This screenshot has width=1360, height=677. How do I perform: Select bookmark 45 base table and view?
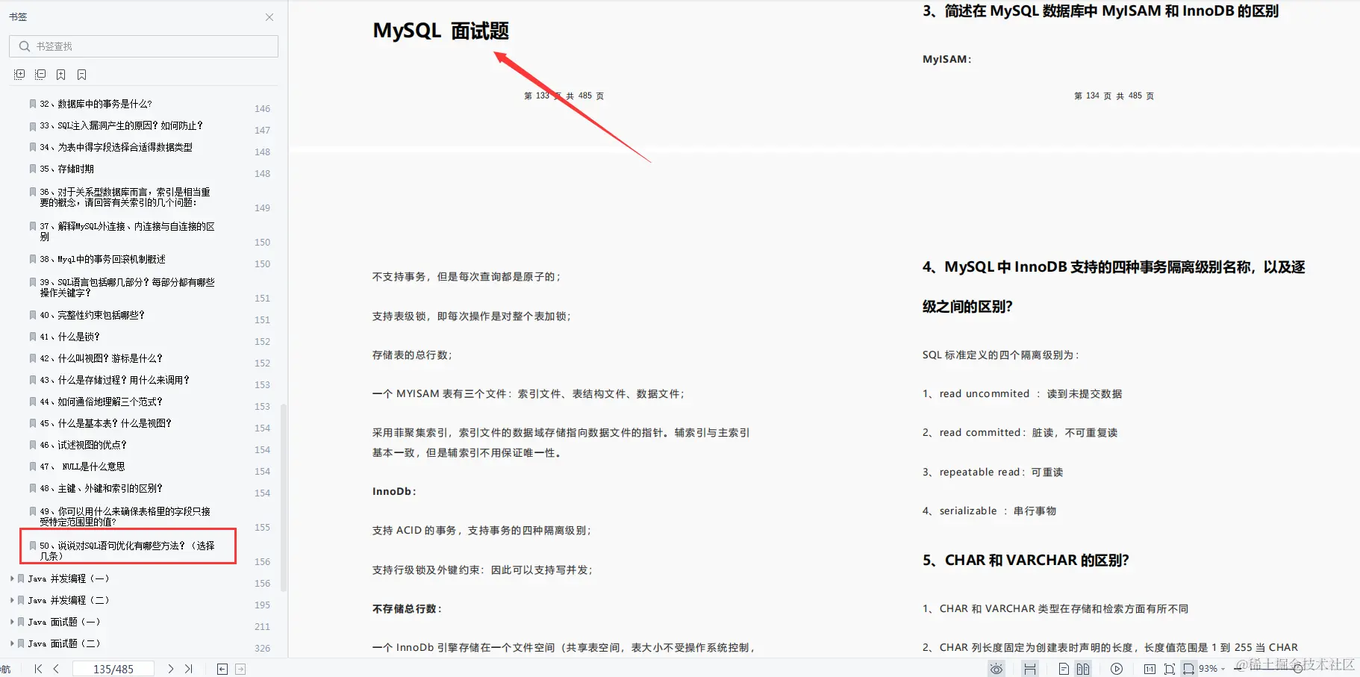[x=105, y=424]
